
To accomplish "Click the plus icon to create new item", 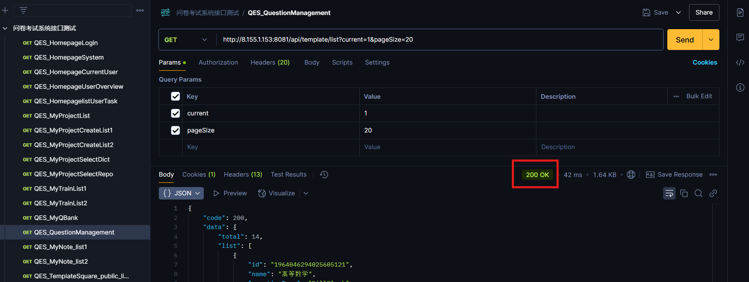I will pos(5,10).
